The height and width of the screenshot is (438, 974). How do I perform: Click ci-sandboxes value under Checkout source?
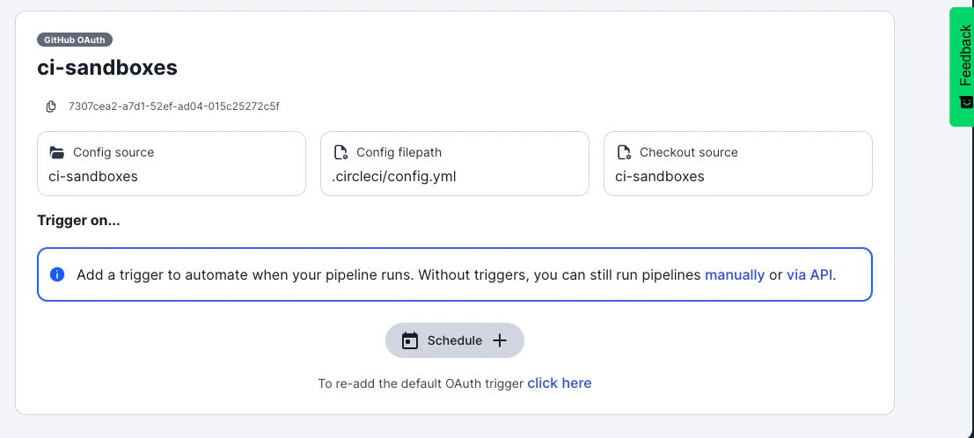click(660, 177)
